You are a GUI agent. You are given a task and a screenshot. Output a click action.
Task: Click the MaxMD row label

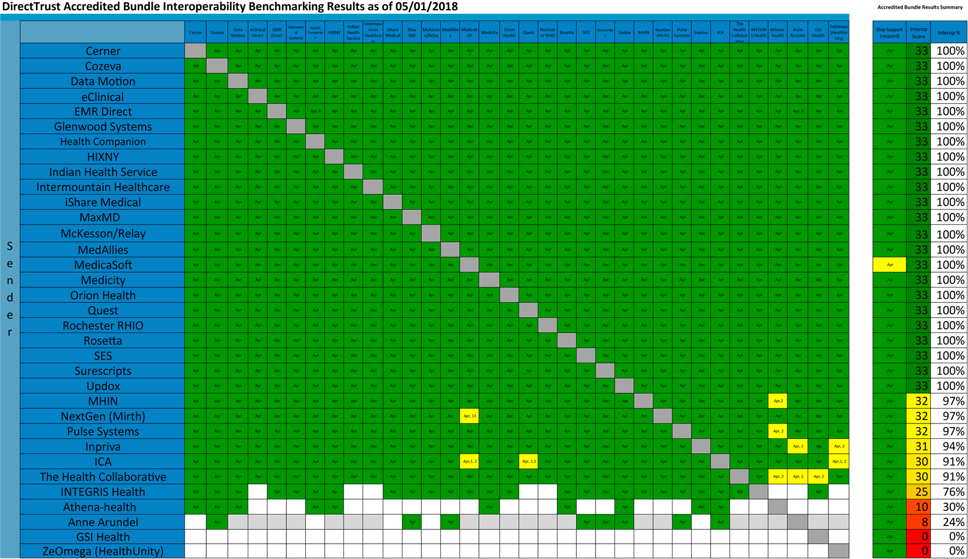[102, 217]
